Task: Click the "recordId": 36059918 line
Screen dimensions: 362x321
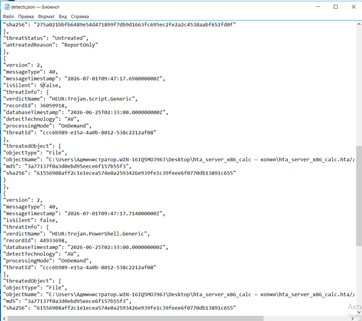Action: [35, 106]
